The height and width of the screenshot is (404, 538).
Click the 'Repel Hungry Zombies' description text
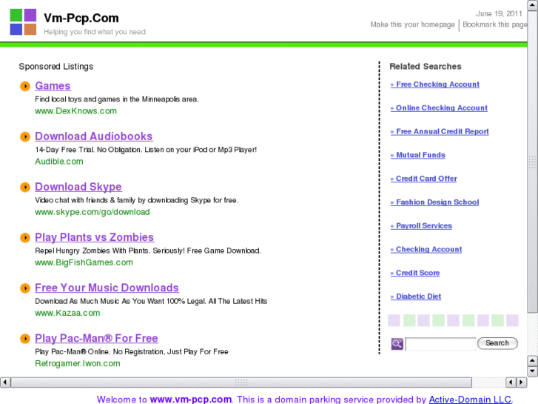point(148,251)
